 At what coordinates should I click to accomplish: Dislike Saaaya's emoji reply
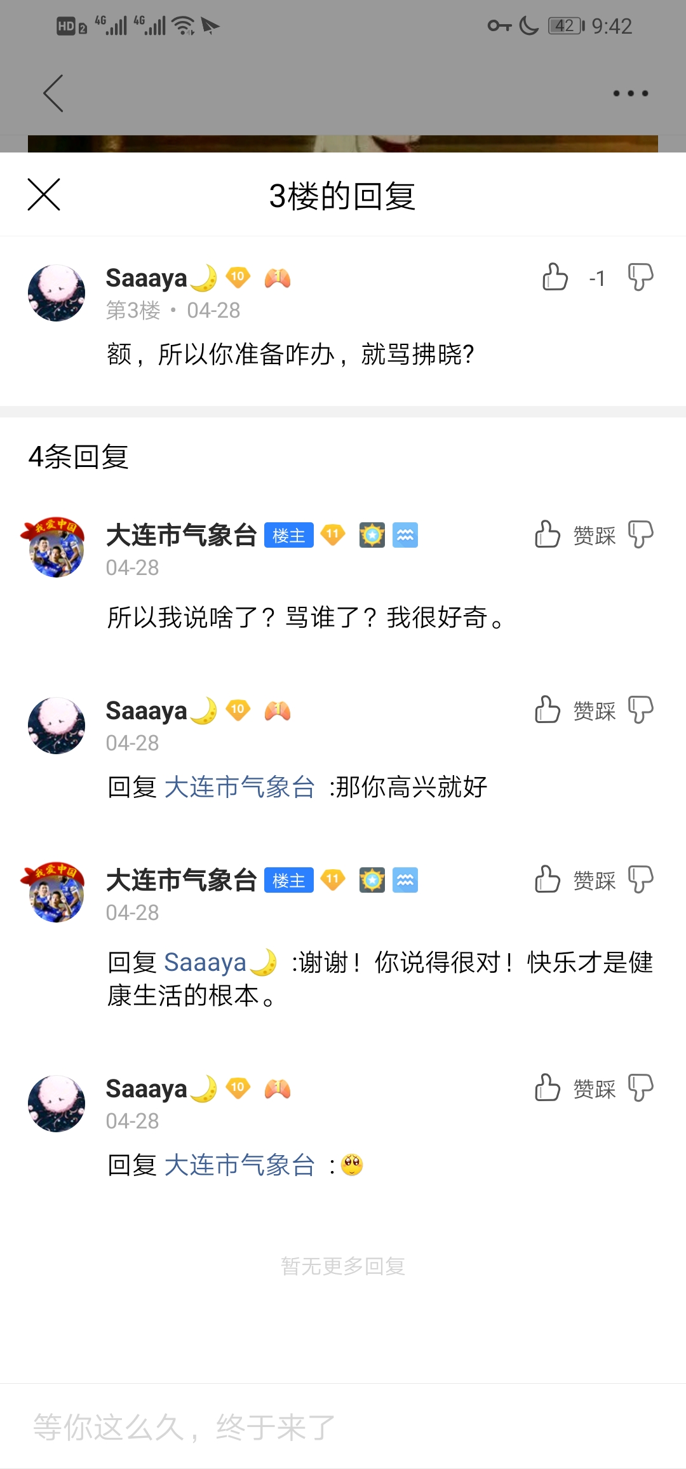click(x=640, y=1088)
